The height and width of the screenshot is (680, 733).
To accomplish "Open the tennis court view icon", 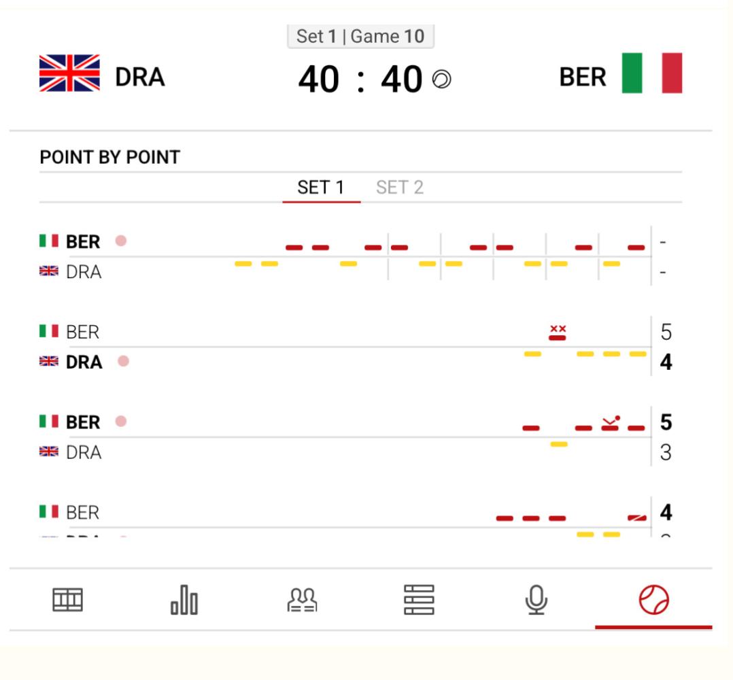I will (68, 600).
